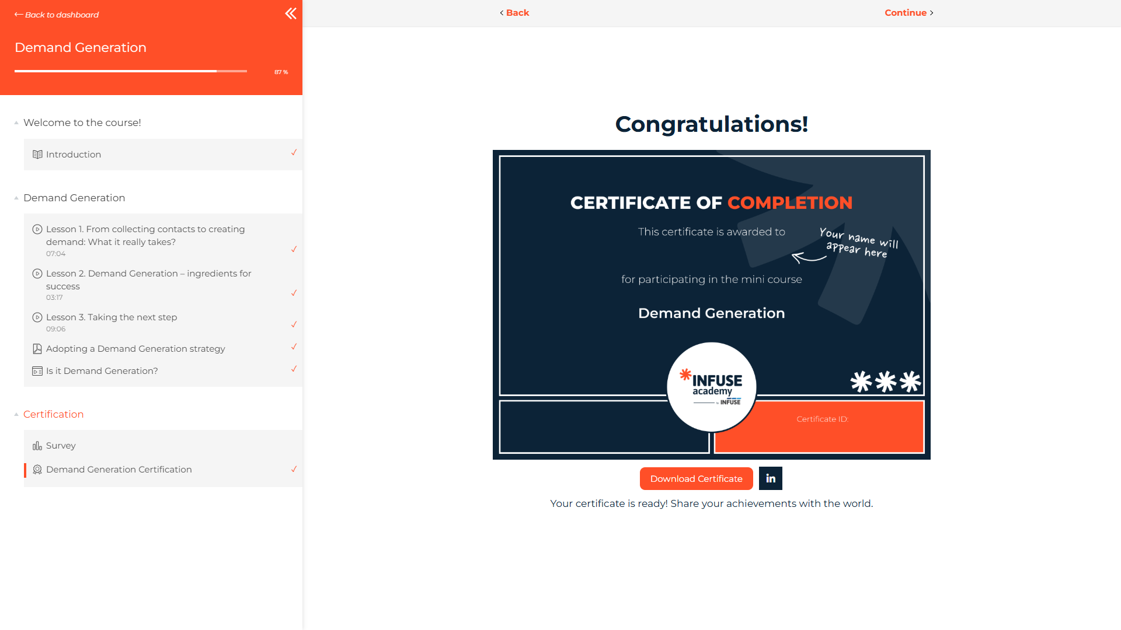1121x630 pixels.
Task: Click the Download Certificate button
Action: point(696,478)
